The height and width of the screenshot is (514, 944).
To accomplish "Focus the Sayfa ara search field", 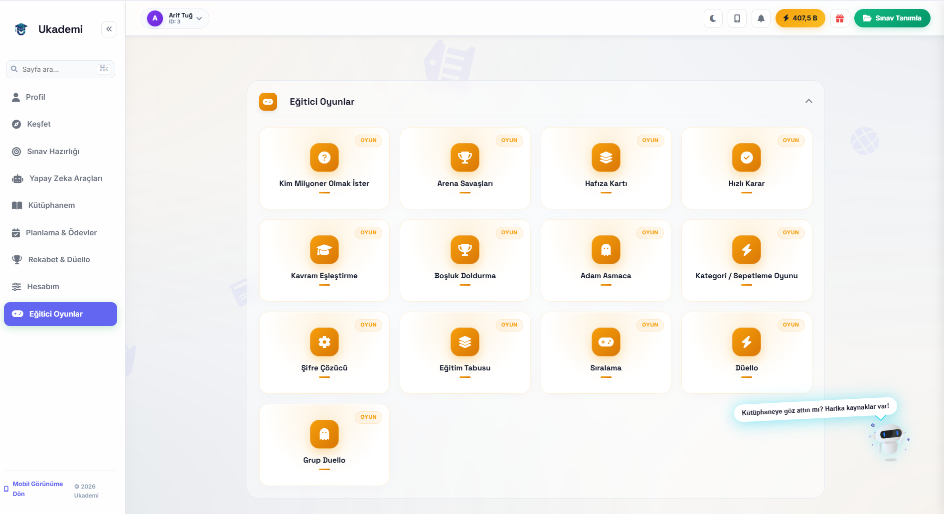I will (x=60, y=69).
